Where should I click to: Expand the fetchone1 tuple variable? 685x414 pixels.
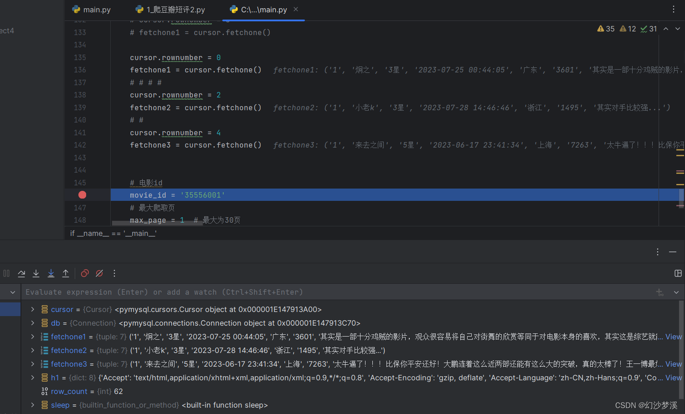coord(31,337)
